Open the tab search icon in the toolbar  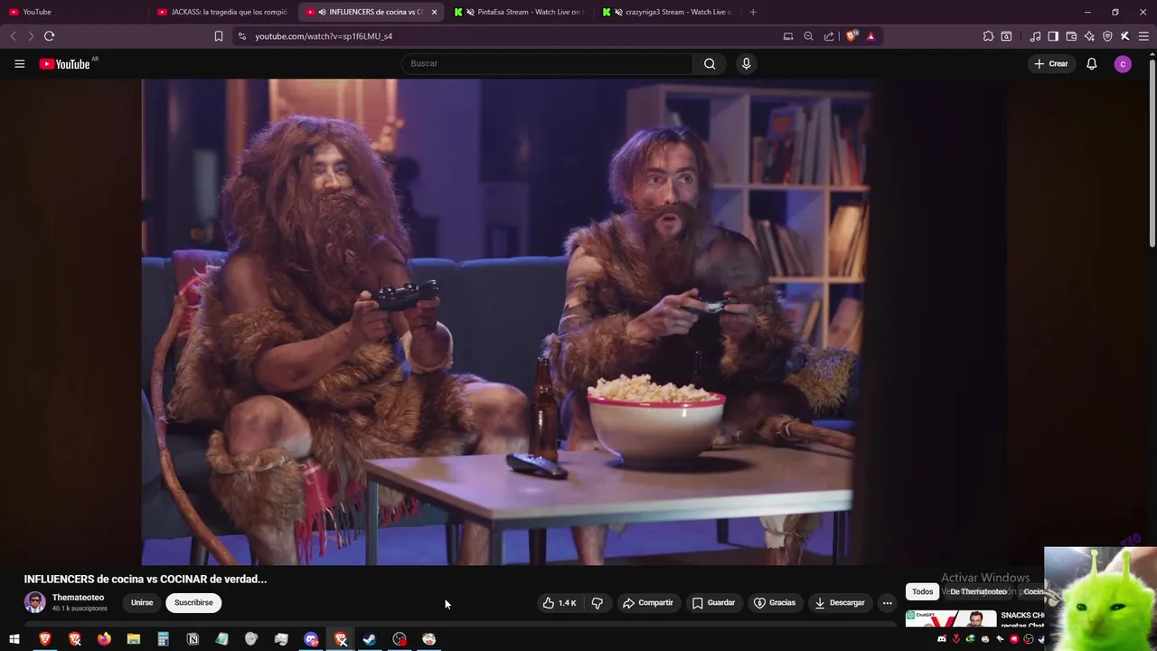(1006, 36)
